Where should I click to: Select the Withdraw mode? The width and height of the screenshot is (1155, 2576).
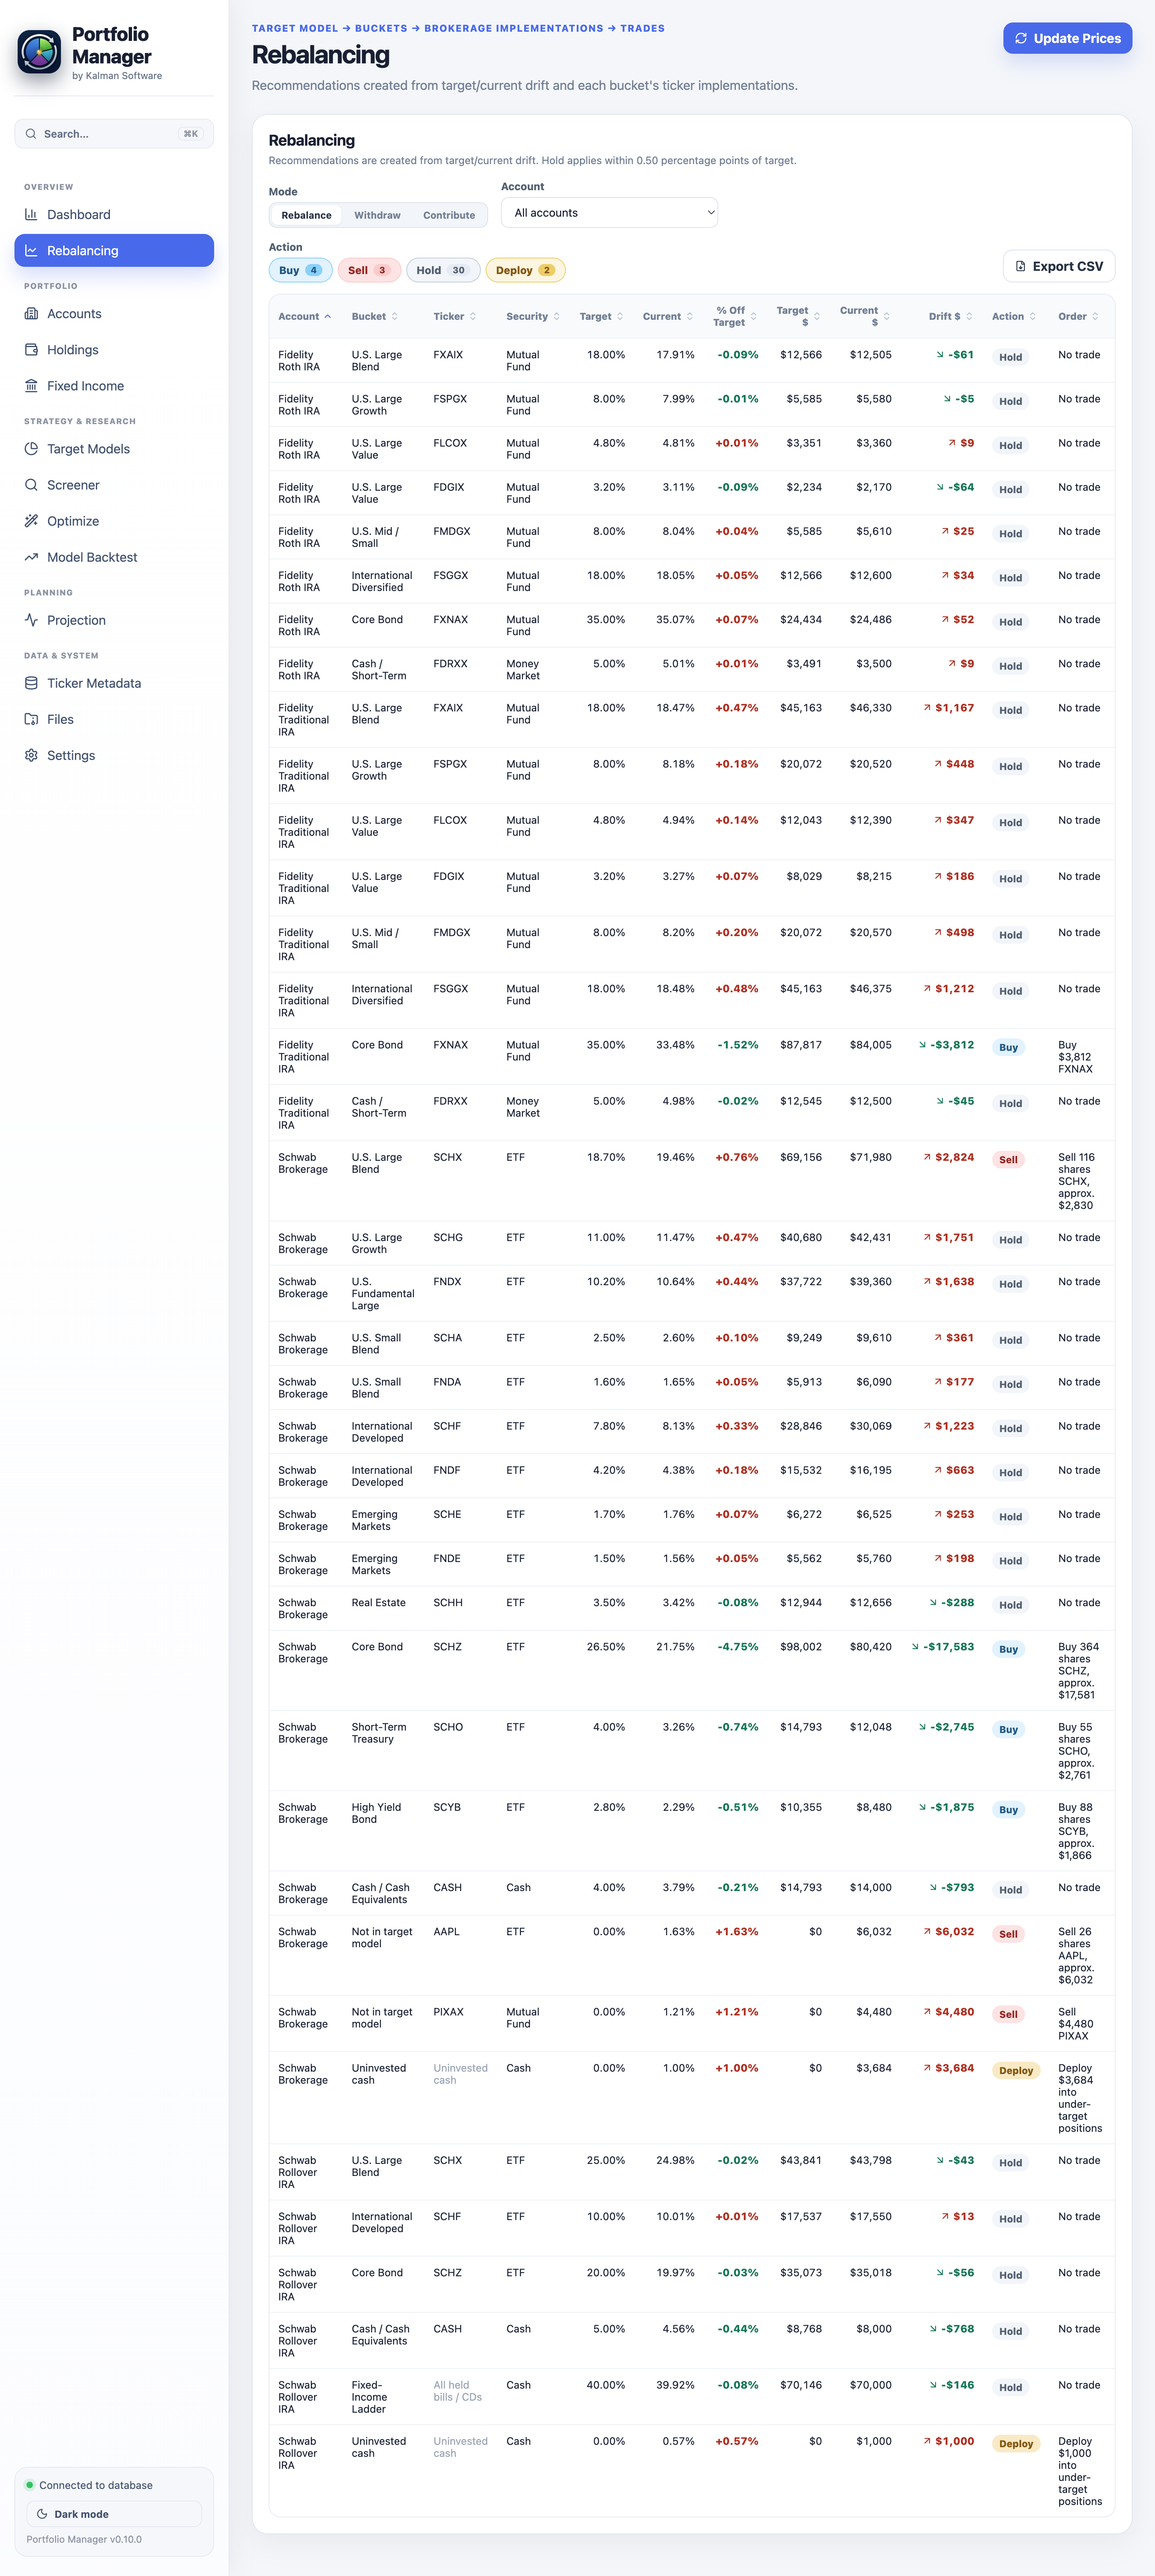coord(377,215)
